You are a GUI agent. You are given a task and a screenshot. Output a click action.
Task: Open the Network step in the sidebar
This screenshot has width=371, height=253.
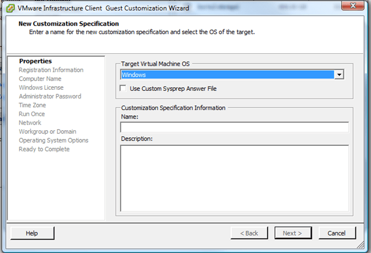pos(30,123)
